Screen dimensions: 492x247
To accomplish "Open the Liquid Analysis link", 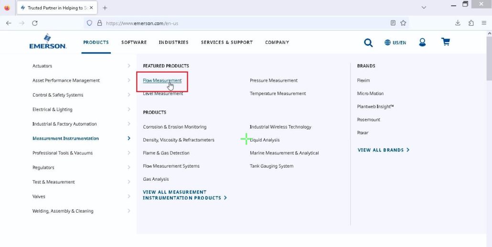I will pyautogui.click(x=265, y=140).
